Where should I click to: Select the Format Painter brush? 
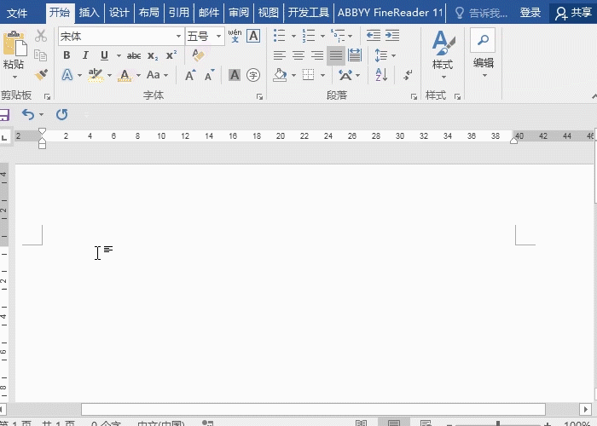pyautogui.click(x=41, y=75)
